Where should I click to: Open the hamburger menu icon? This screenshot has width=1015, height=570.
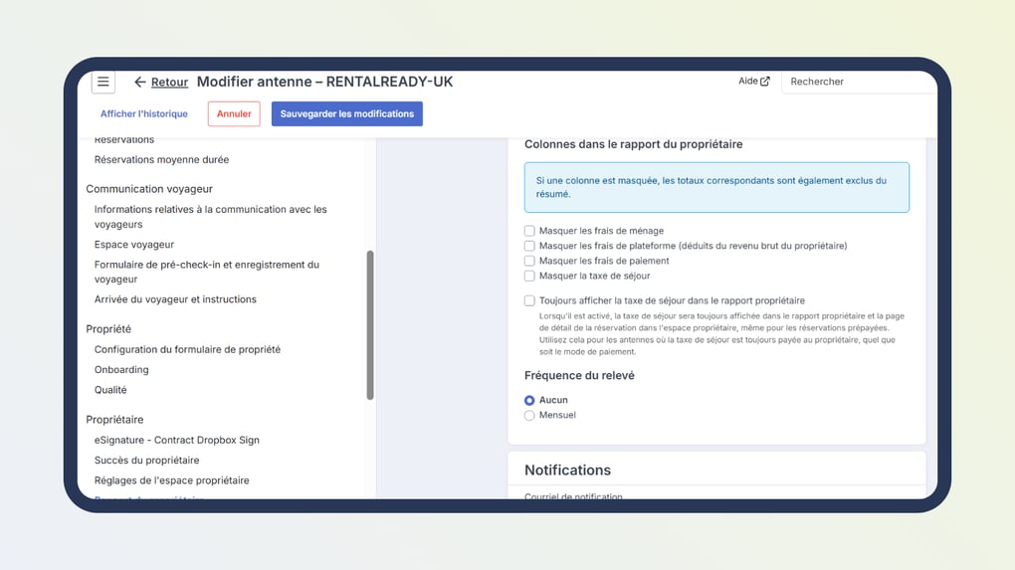point(102,82)
